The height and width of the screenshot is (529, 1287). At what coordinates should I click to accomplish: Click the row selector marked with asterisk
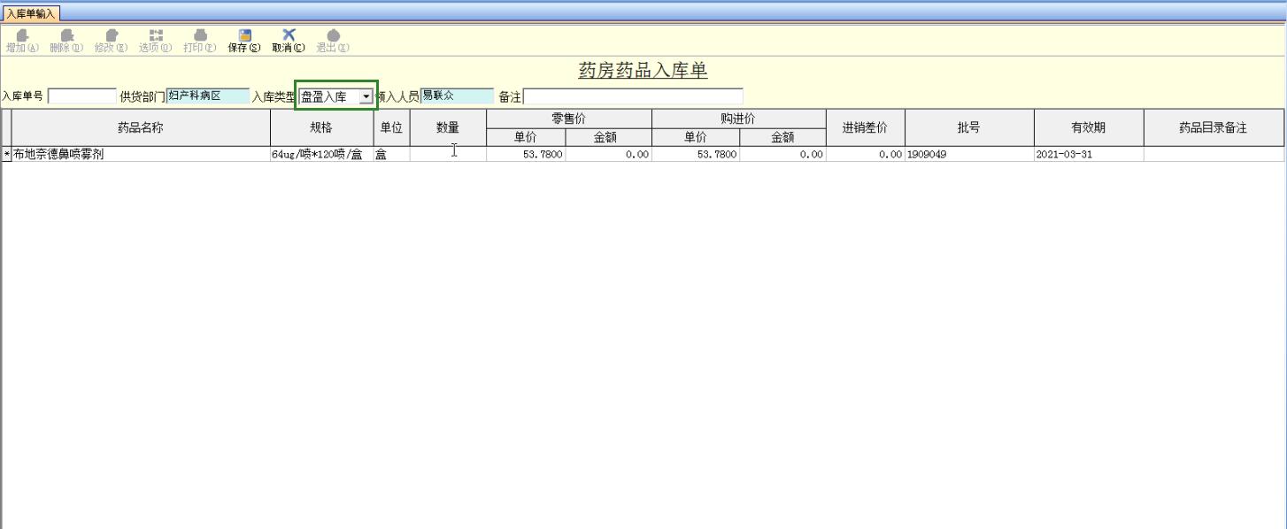tap(7, 154)
